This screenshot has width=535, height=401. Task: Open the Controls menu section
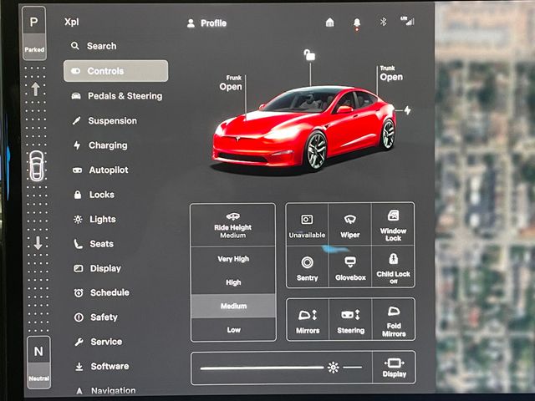coord(115,71)
